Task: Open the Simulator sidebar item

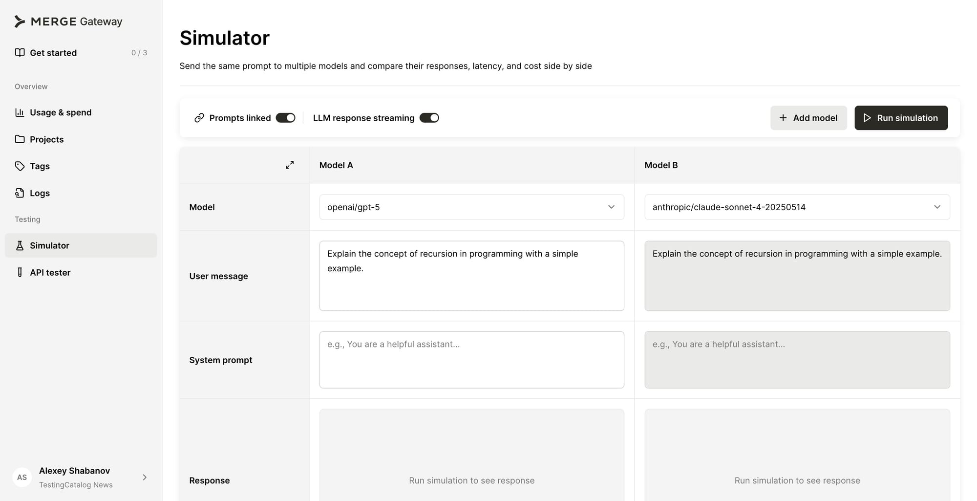Action: click(49, 245)
